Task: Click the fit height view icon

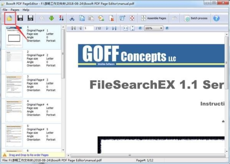Action: point(133,28)
